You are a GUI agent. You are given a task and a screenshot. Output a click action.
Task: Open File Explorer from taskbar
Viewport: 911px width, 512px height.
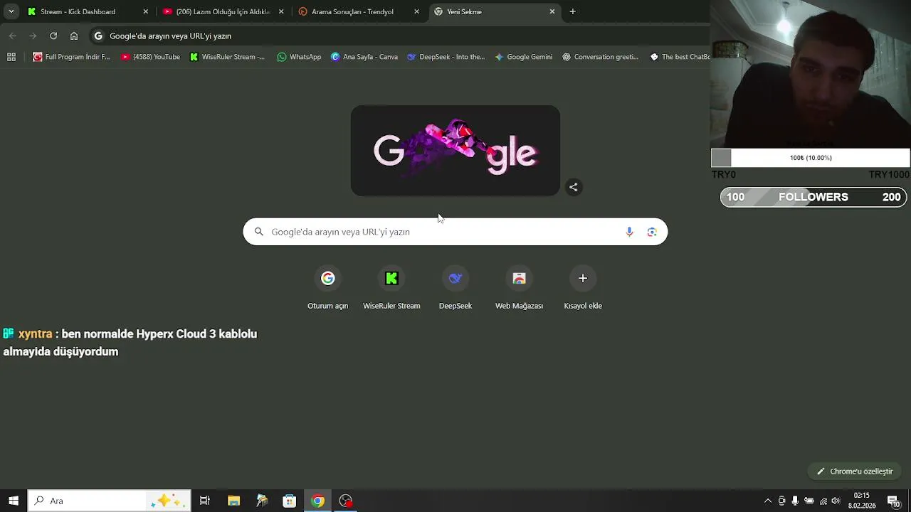[x=233, y=501]
